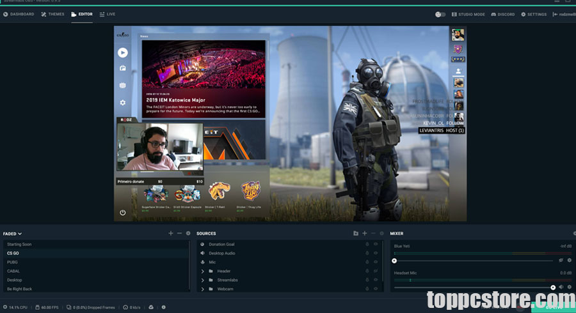Click the 60.00 FPS status indicator
The height and width of the screenshot is (313, 576).
pos(47,307)
